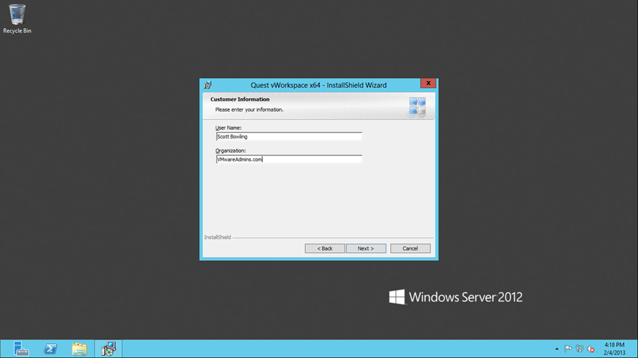The image size is (638, 358).
Task: Show hidden icons in the system tray
Action: [556, 349]
